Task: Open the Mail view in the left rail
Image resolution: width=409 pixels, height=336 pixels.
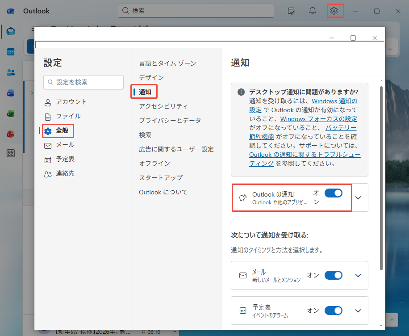Action: pyautogui.click(x=10, y=31)
